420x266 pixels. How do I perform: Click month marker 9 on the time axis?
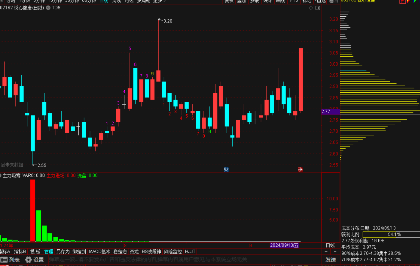tap(250, 246)
